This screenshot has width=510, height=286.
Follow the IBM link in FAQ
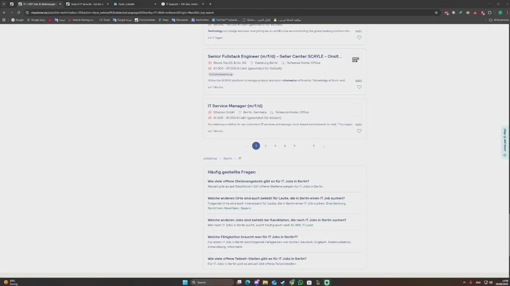pos(298,225)
